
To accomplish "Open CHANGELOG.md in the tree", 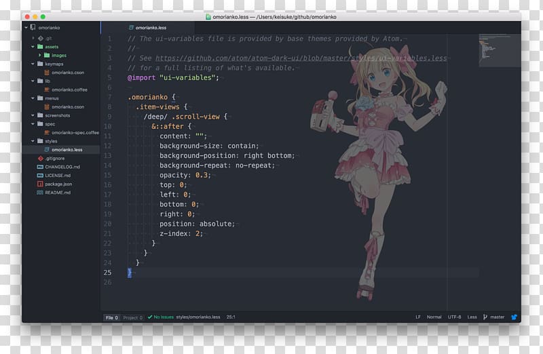I will click(x=62, y=167).
